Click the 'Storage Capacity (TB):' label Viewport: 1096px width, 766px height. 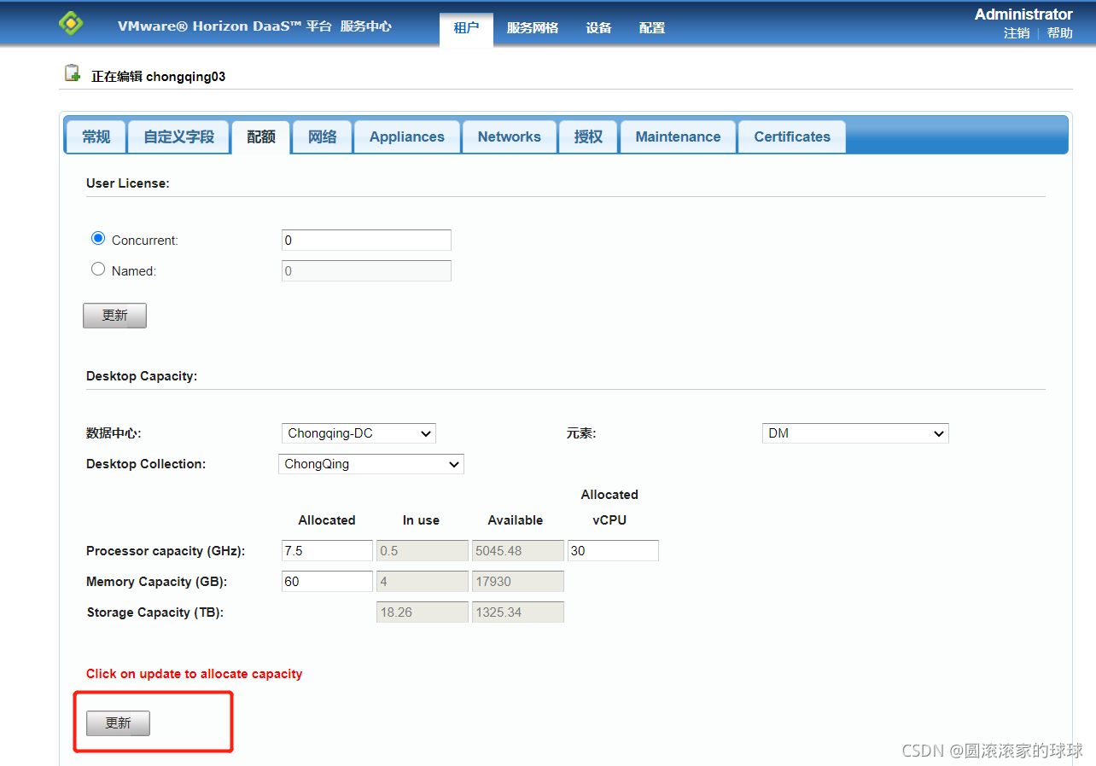155,612
